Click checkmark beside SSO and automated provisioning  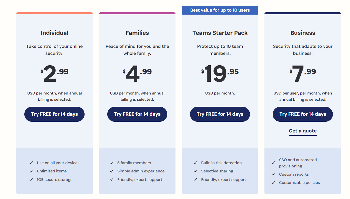273,163
